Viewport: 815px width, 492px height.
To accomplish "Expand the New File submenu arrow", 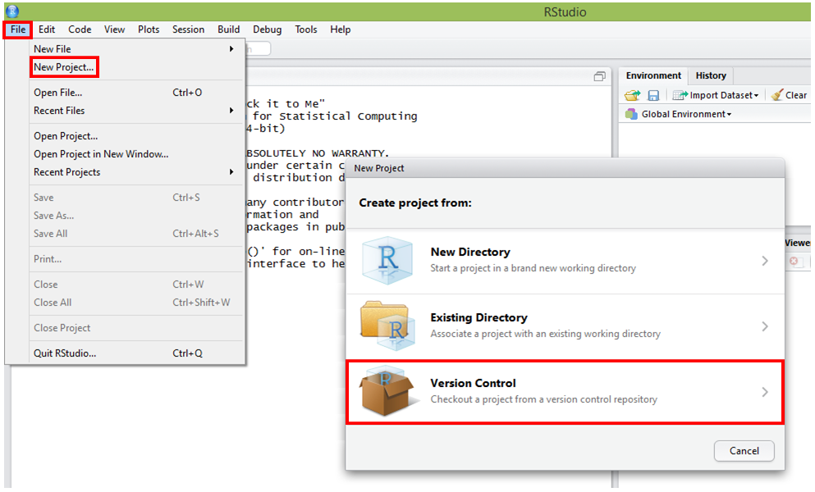I will [231, 49].
